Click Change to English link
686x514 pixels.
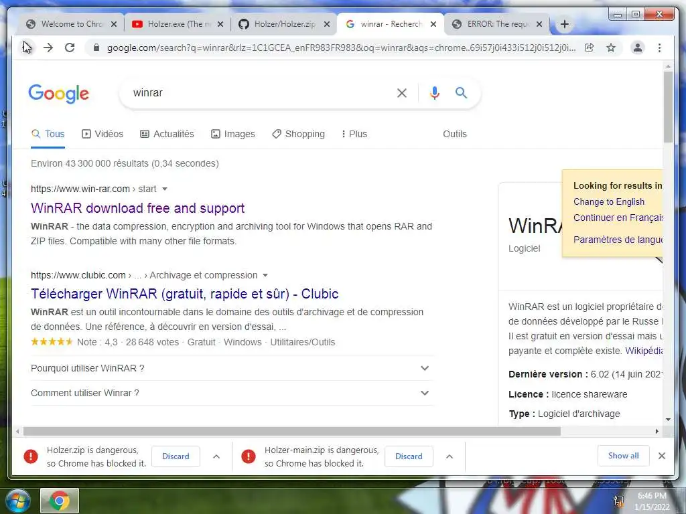tap(608, 202)
